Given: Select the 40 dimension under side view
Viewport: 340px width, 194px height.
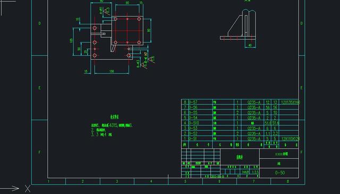Looking at the screenshot, I should pos(250,45).
